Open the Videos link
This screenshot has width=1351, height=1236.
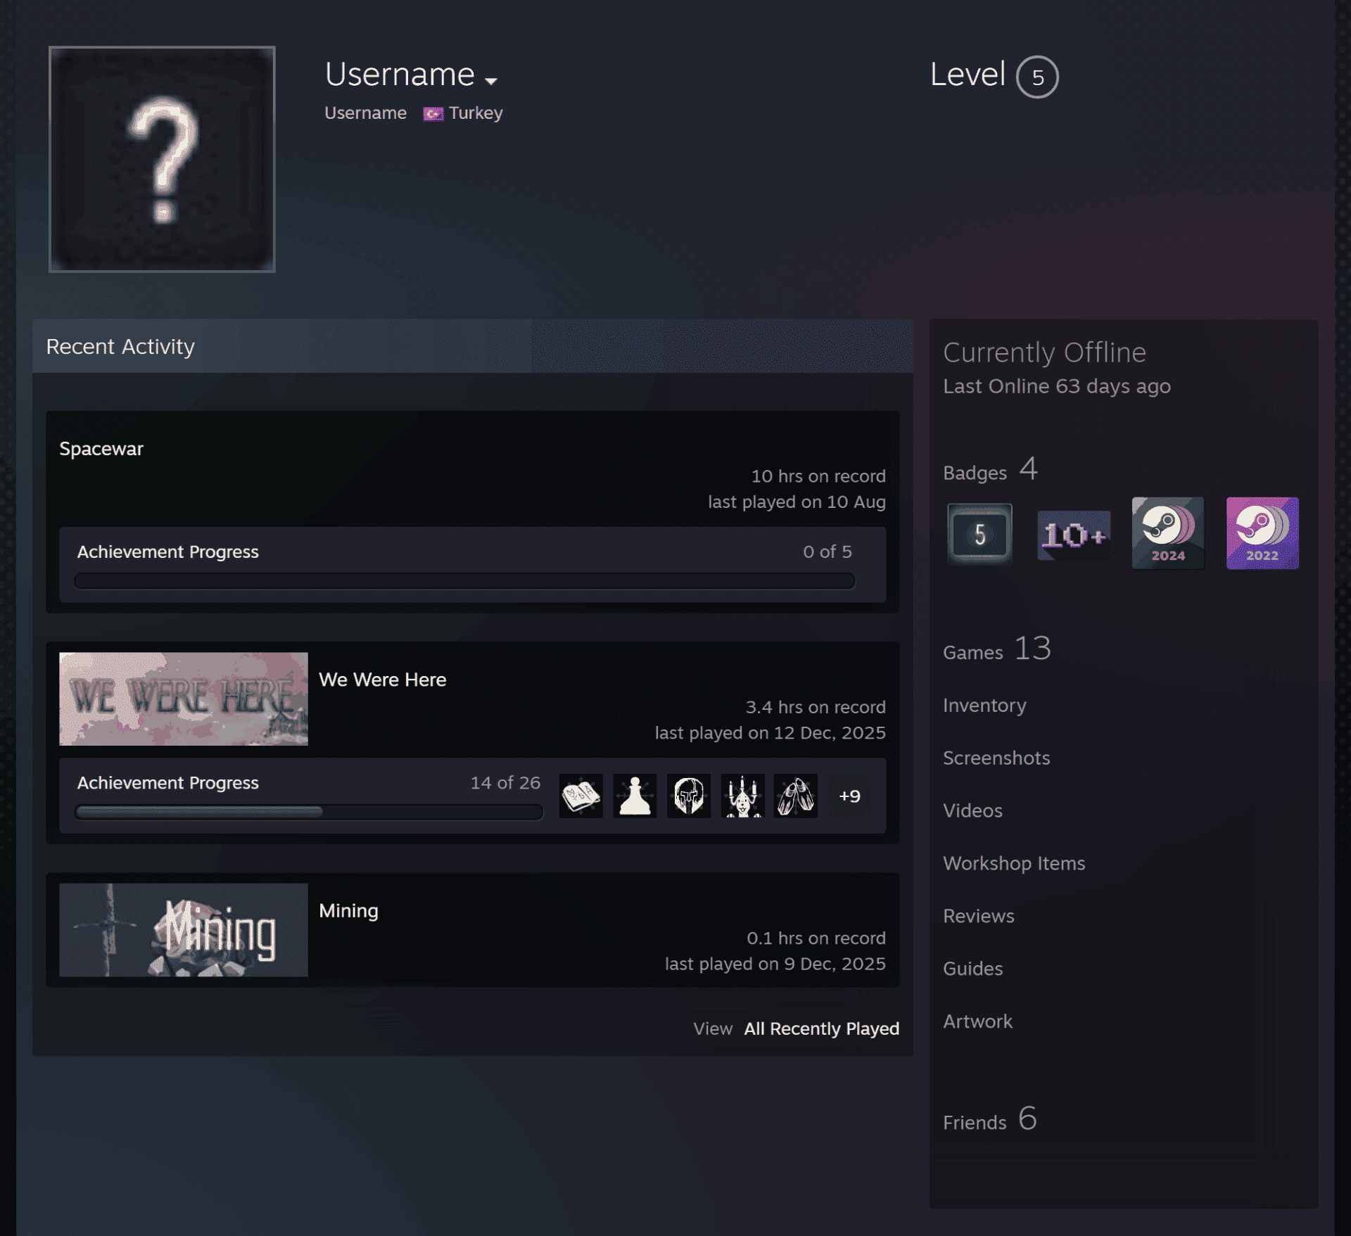972,810
